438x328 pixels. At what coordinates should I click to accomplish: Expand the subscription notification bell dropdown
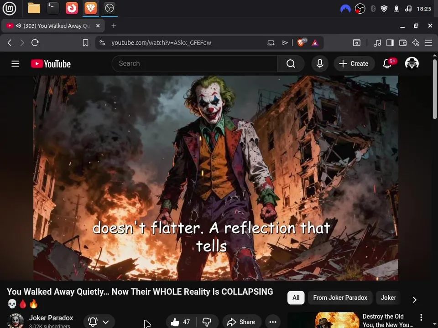(99, 322)
